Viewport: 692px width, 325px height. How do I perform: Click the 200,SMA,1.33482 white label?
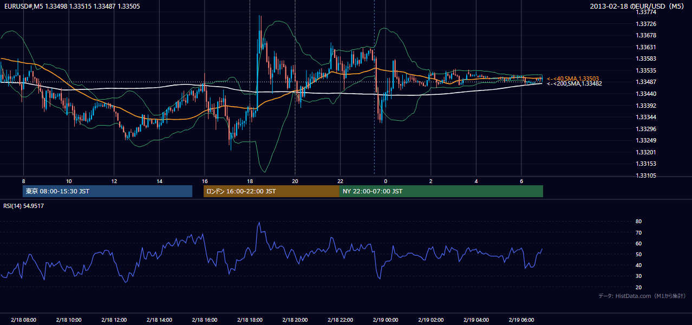tap(574, 83)
